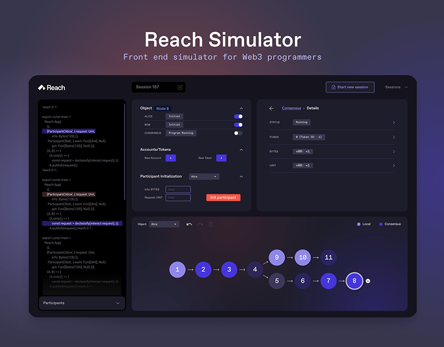Click Start new session button
The width and height of the screenshot is (444, 347).
point(350,87)
